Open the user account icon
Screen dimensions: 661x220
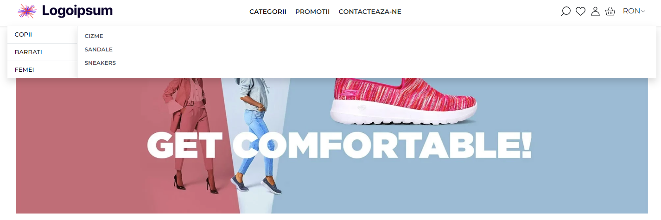(595, 12)
